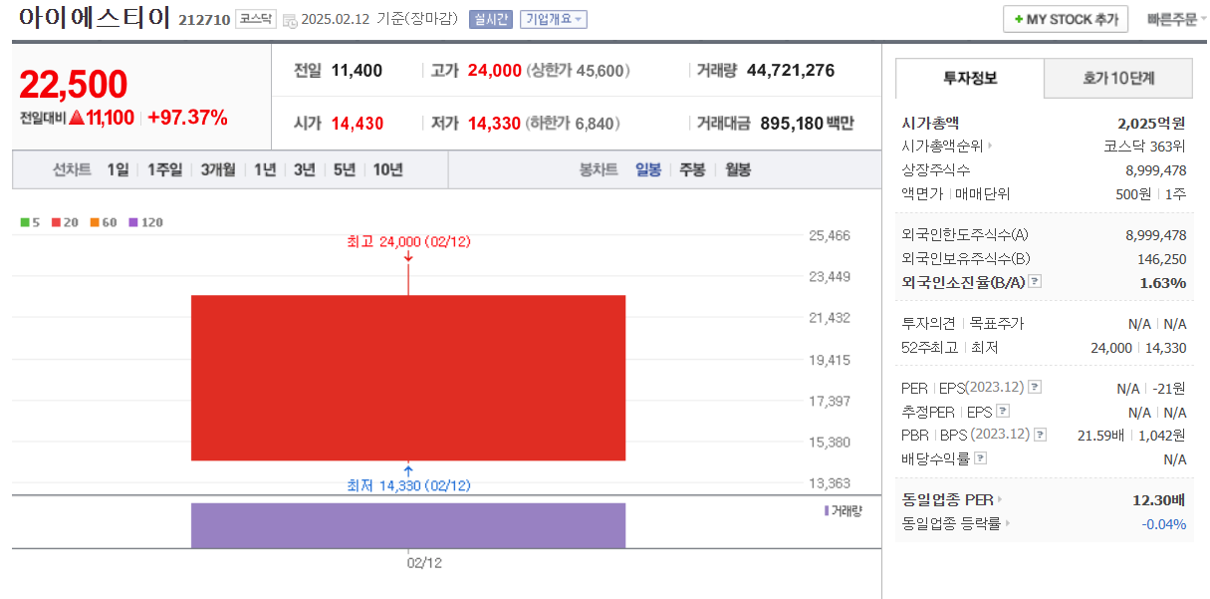Image resolution: width=1210 pixels, height=599 pixels.
Task: Select the 1년 line chart period
Action: pyautogui.click(x=265, y=169)
